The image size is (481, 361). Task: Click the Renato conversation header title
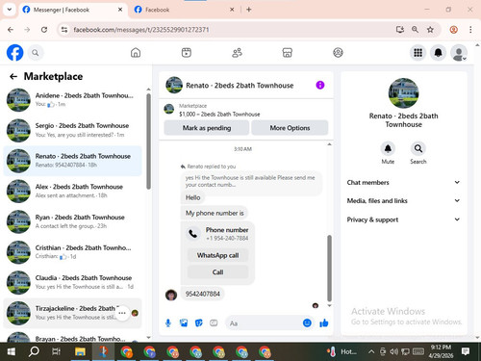pos(240,86)
